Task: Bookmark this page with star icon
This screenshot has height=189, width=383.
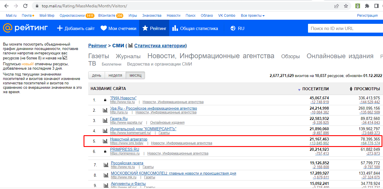Action: [x=346, y=6]
